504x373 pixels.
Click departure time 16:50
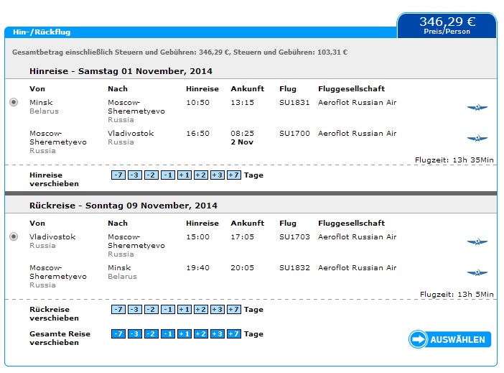(197, 133)
